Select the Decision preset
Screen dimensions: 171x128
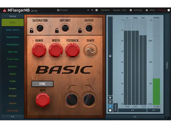coord(13,67)
